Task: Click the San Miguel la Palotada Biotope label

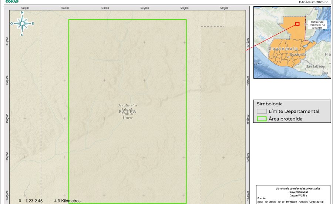Action: (127, 111)
